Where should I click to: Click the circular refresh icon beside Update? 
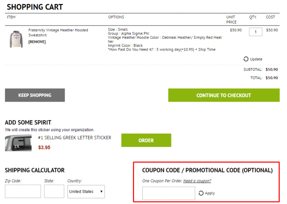click(246, 59)
